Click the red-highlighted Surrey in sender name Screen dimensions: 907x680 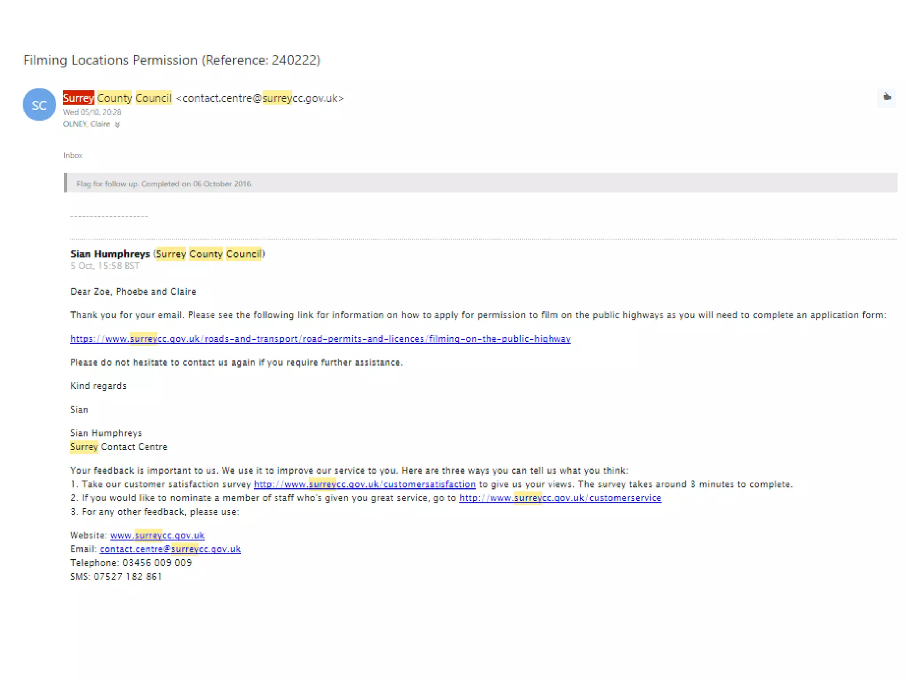pyautogui.click(x=78, y=98)
